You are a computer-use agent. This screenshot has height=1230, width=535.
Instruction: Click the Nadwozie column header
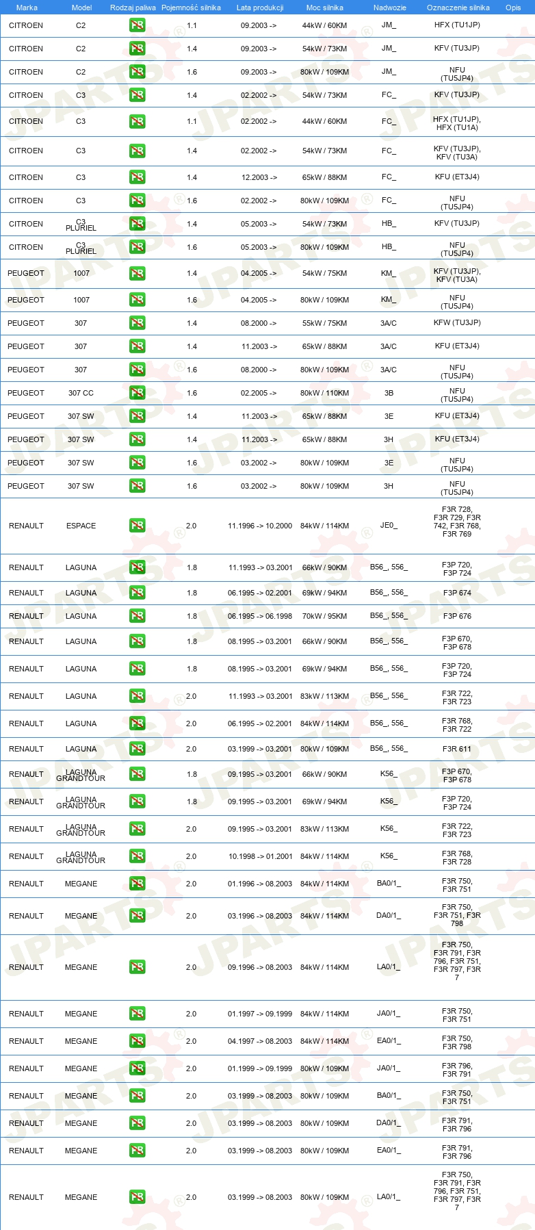(x=390, y=8)
